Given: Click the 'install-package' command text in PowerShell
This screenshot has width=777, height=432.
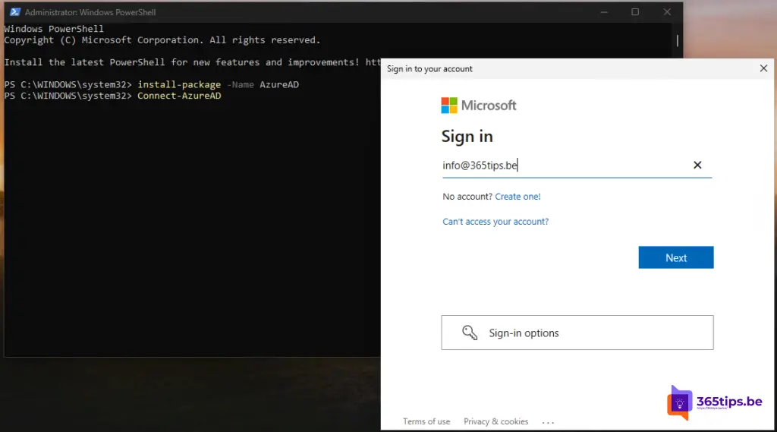Looking at the screenshot, I should pyautogui.click(x=179, y=84).
